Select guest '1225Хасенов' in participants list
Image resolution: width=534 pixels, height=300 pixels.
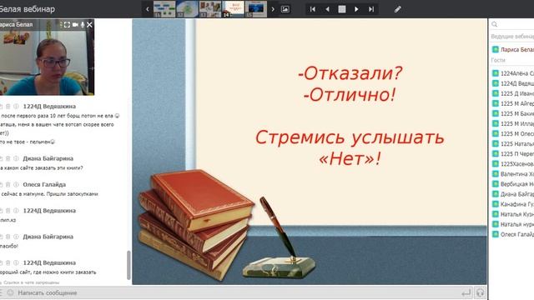(513, 164)
